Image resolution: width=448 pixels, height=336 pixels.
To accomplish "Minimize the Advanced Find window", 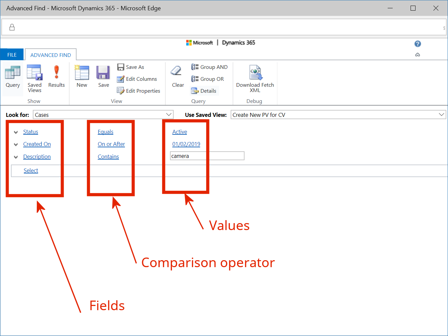I will pos(390,8).
